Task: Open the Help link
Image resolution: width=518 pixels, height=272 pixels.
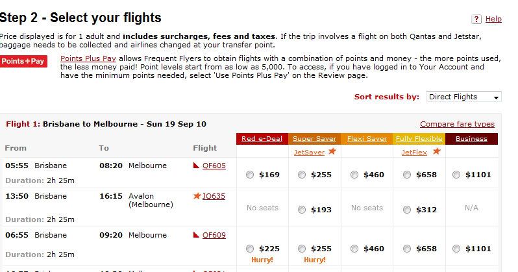Action: pyautogui.click(x=493, y=19)
